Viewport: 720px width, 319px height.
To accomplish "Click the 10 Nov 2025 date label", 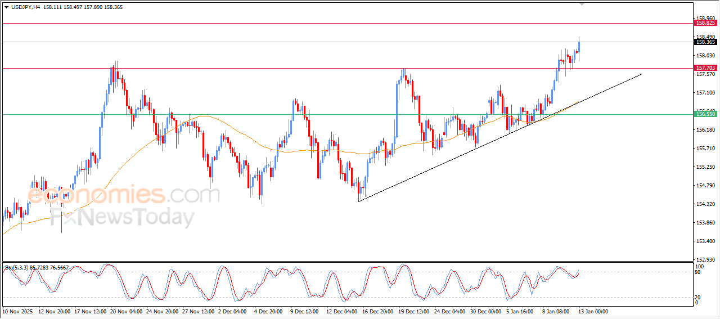I will 19,311.
